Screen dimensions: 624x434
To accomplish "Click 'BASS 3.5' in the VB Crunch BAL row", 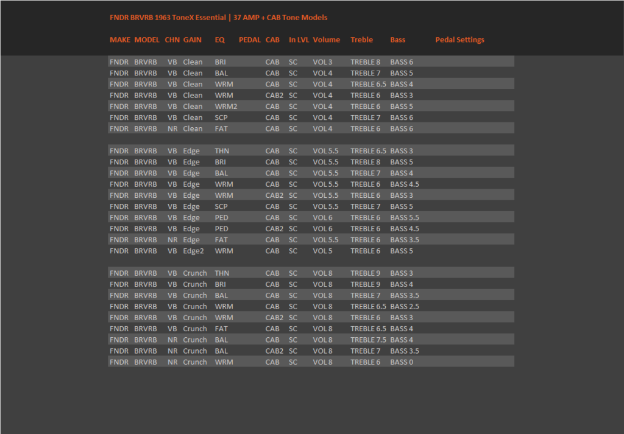I will [405, 295].
